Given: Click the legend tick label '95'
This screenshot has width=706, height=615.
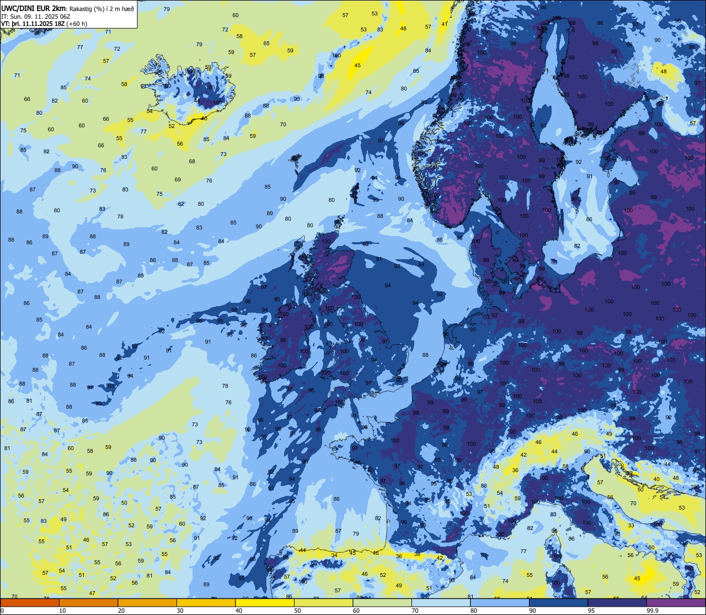Looking at the screenshot, I should (591, 611).
